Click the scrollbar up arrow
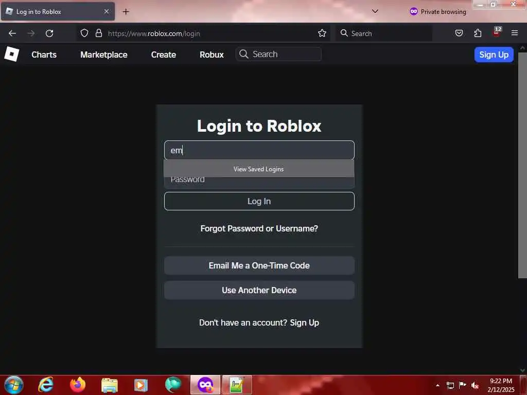Screen dimensions: 527x395 click(522, 48)
